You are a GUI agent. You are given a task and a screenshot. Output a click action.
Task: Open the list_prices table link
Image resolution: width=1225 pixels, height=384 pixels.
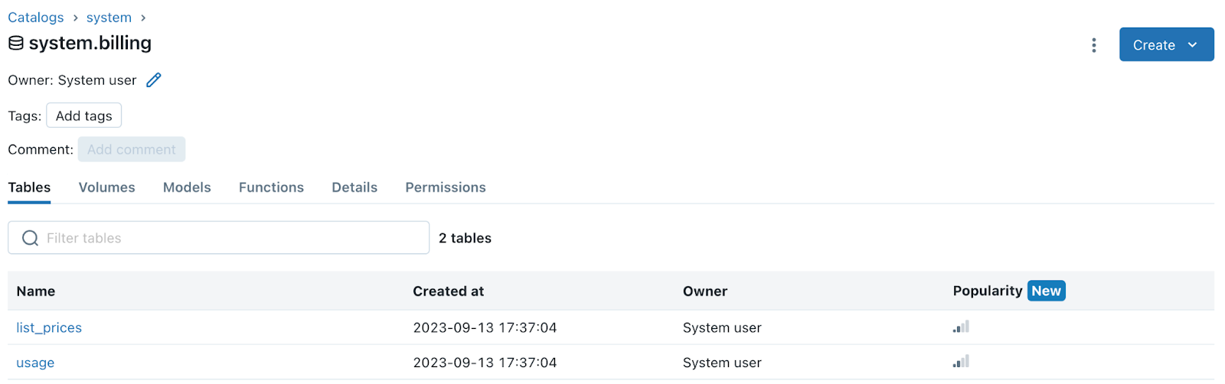49,327
